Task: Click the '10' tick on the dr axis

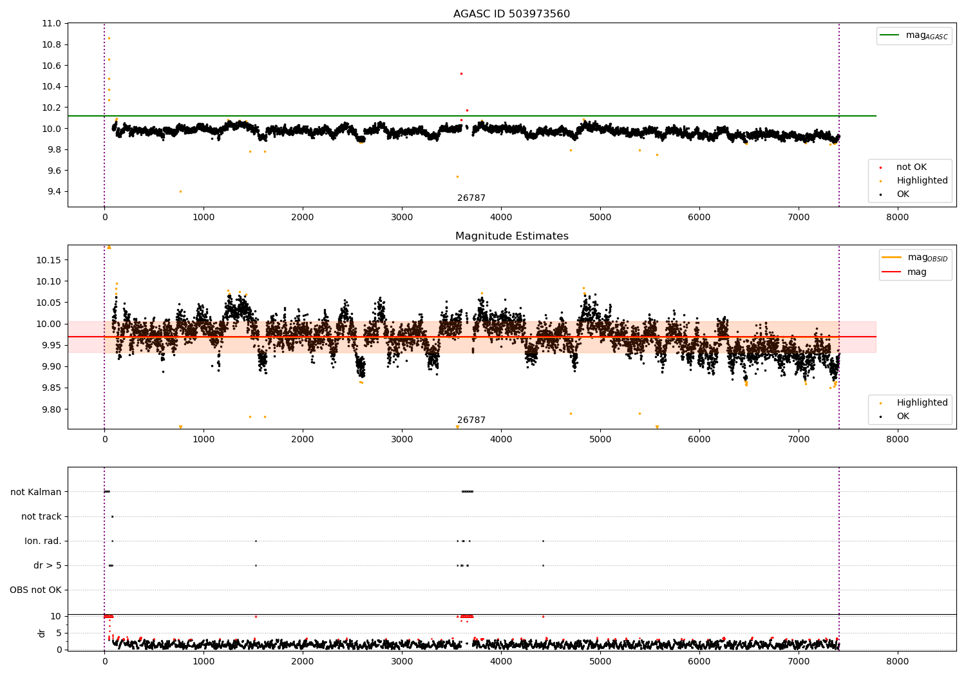Action: (56, 616)
